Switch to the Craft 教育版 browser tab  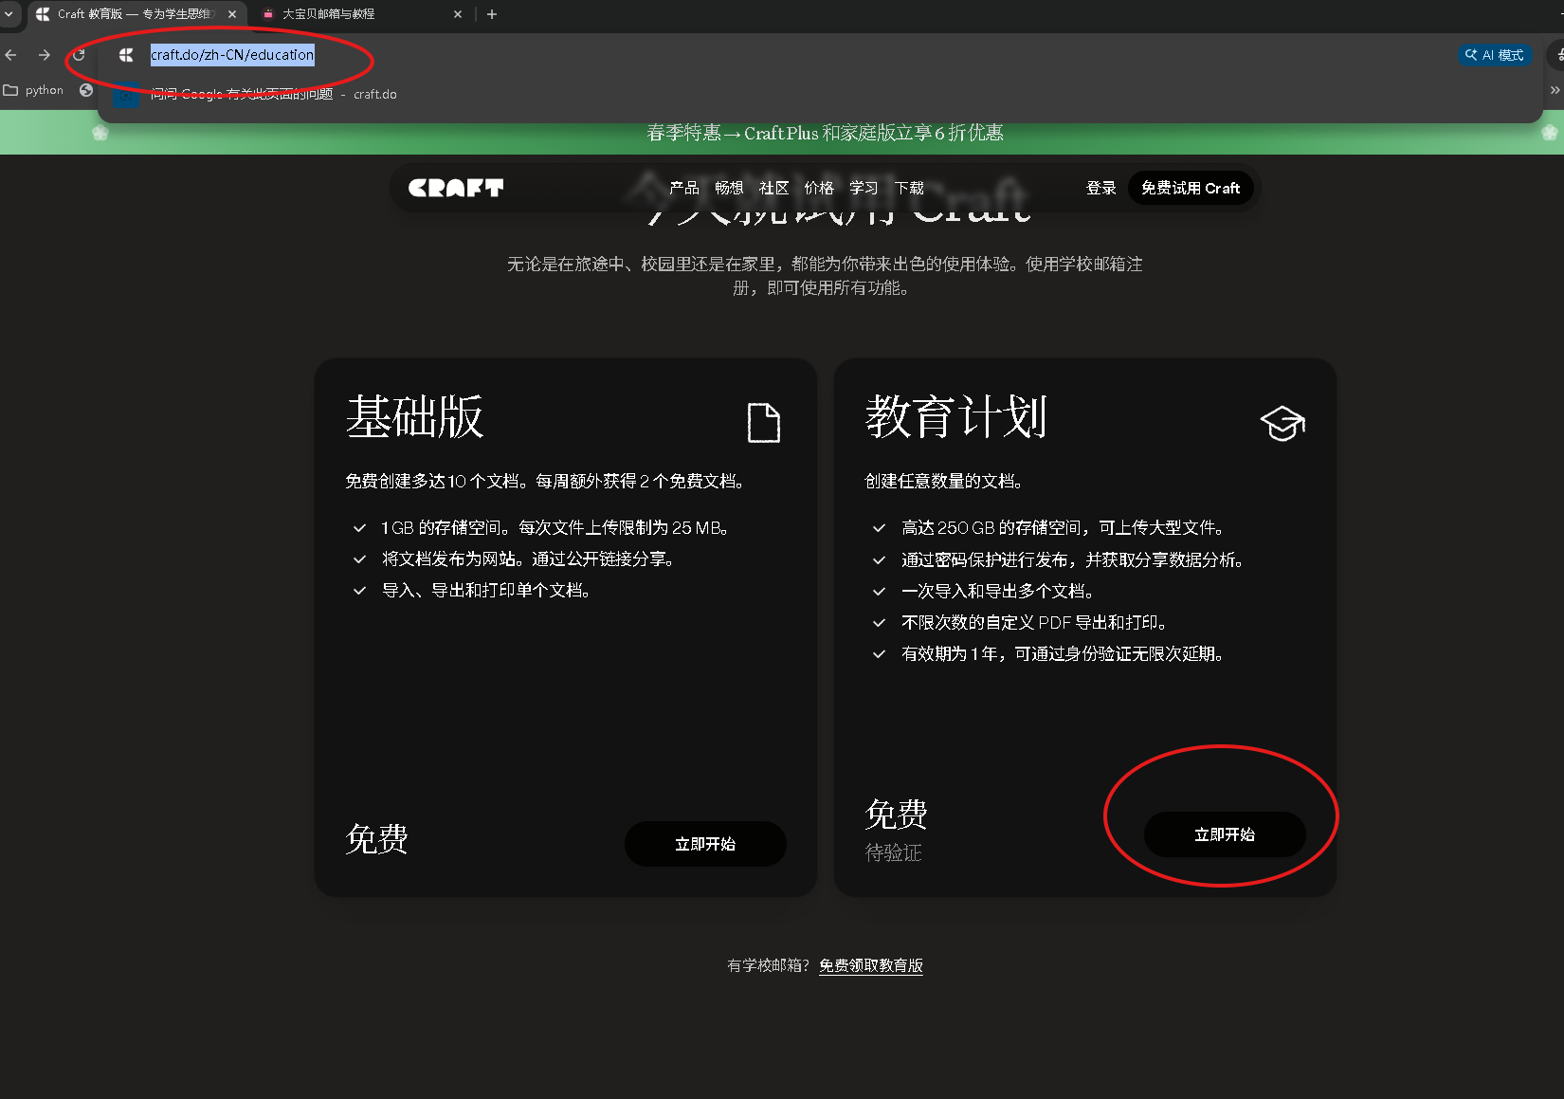[x=136, y=14]
